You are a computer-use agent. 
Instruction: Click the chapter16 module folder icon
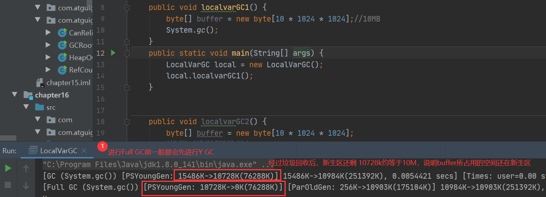click(x=28, y=95)
